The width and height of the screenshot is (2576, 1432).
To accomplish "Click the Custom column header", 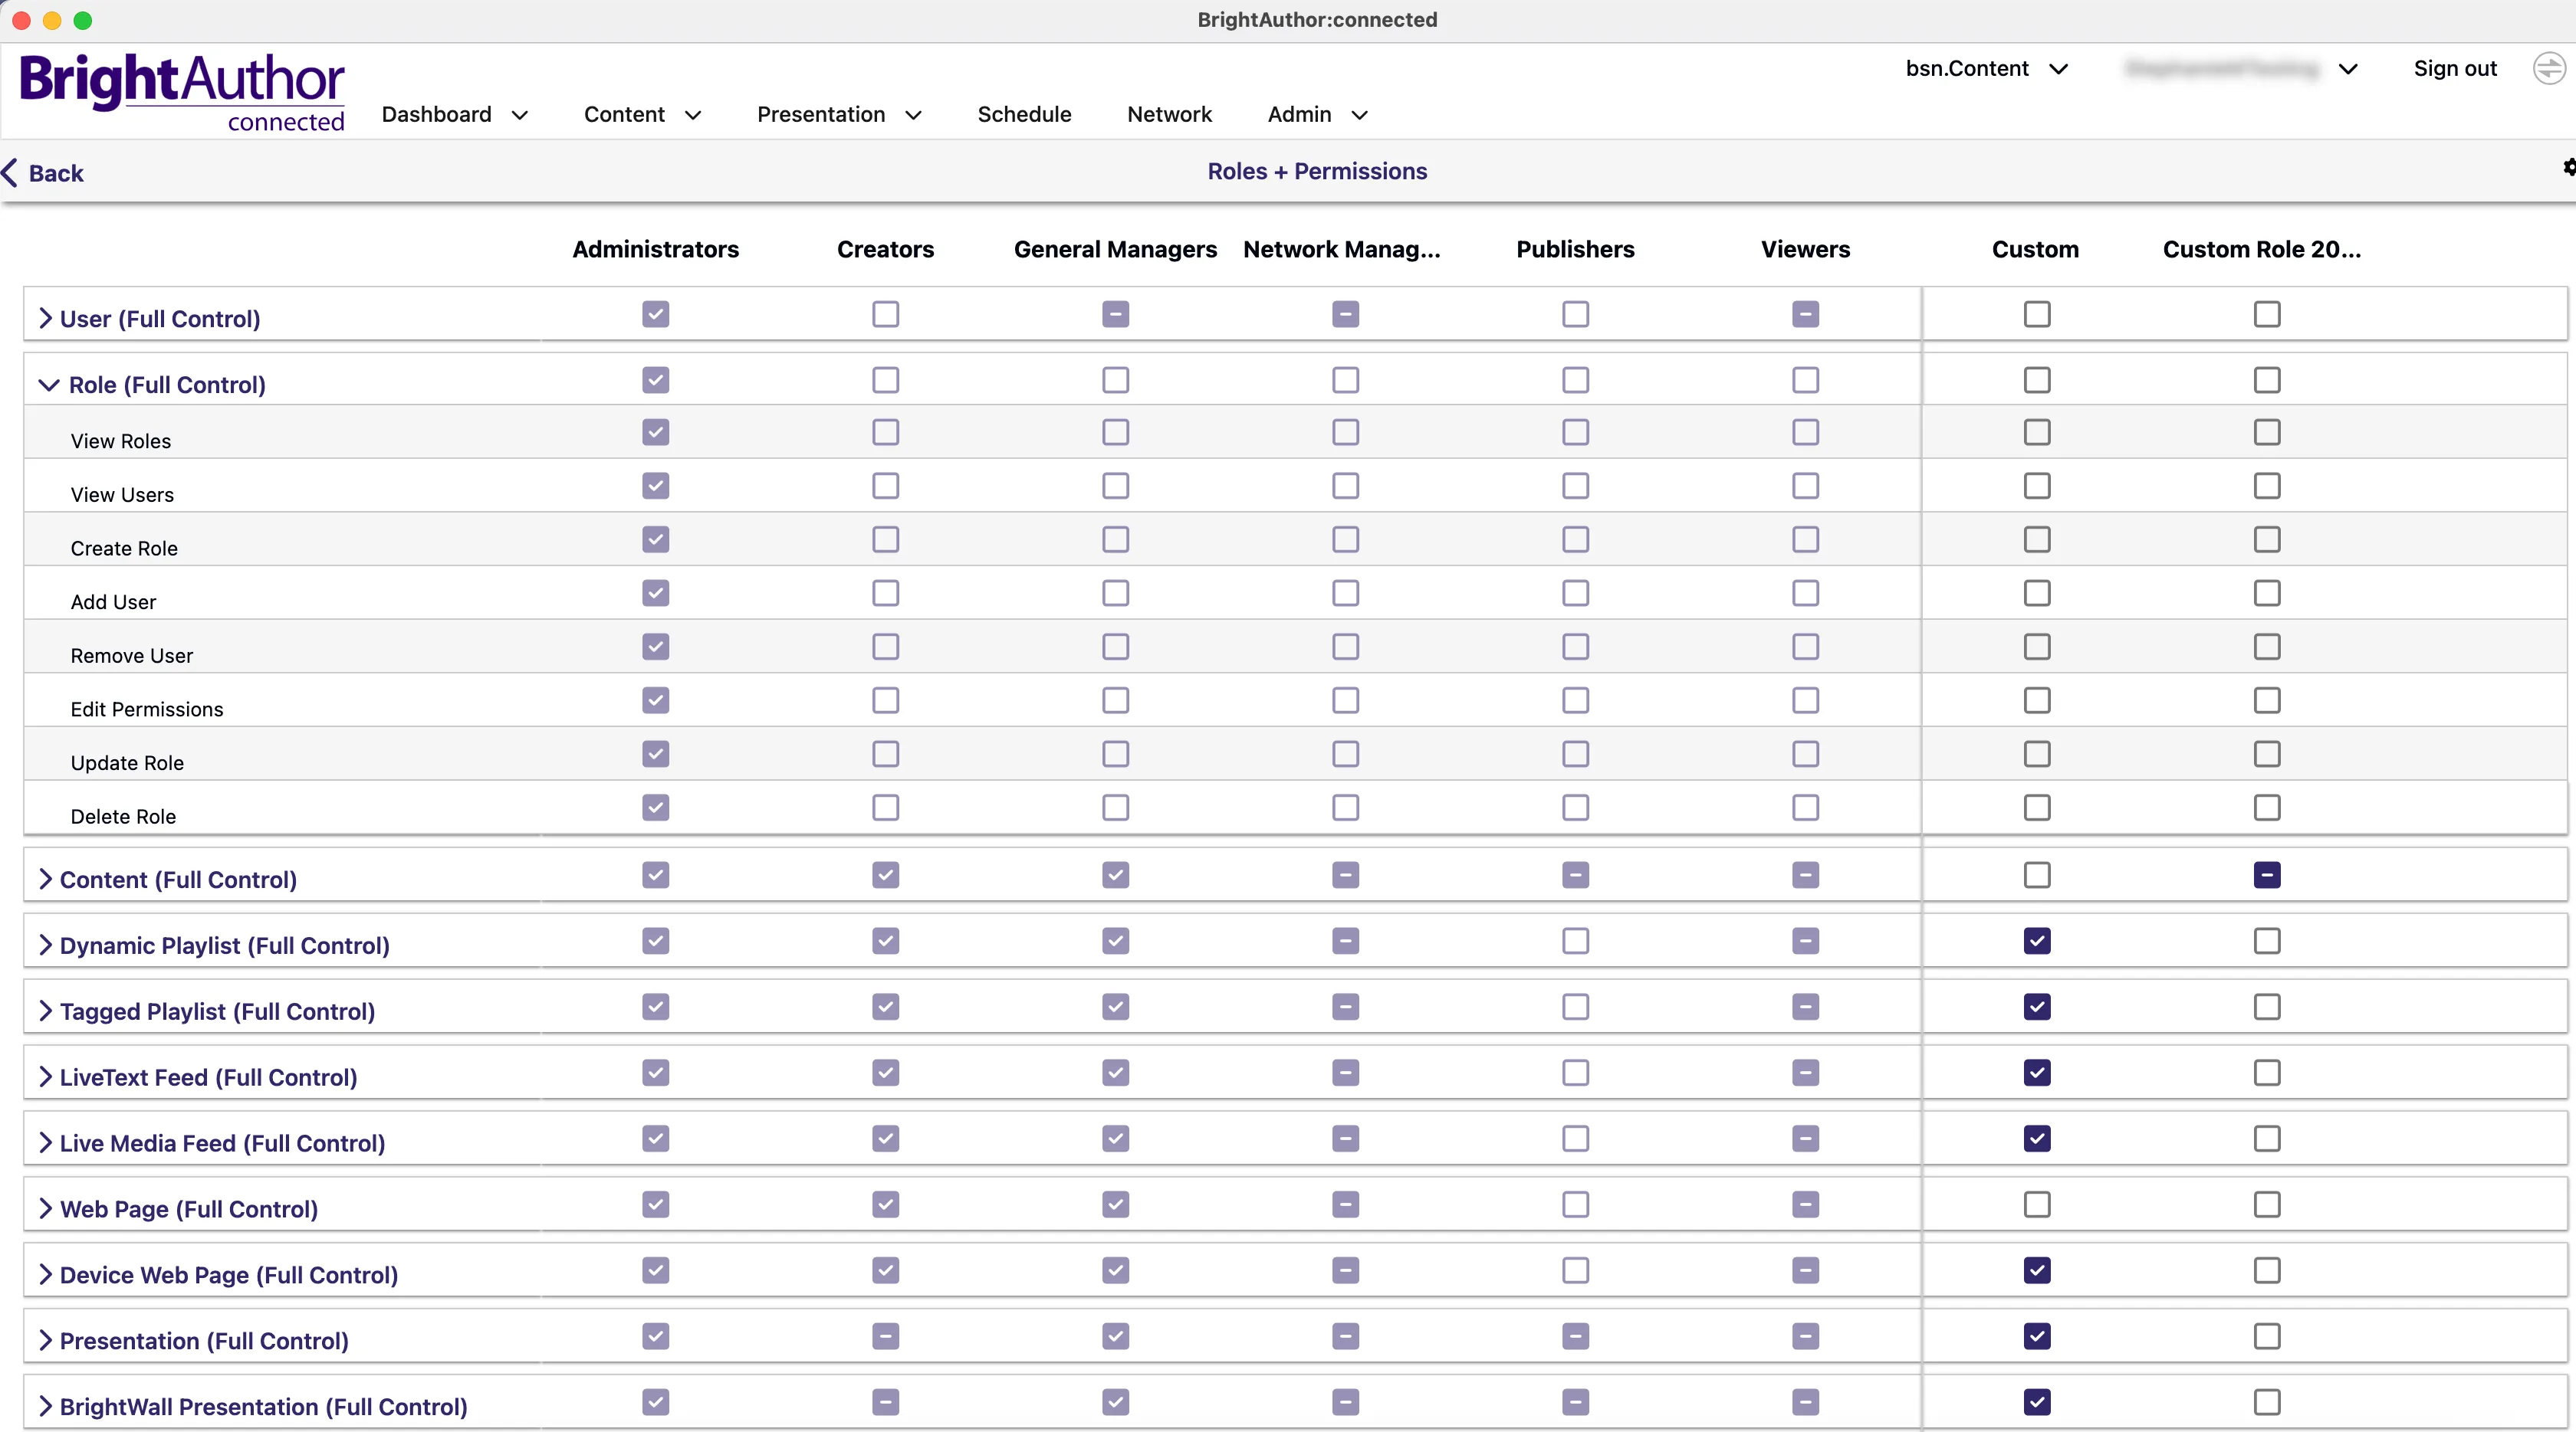I will pos(2035,249).
